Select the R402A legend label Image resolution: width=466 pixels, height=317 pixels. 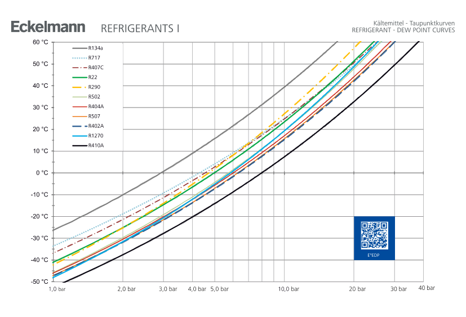[96, 126]
